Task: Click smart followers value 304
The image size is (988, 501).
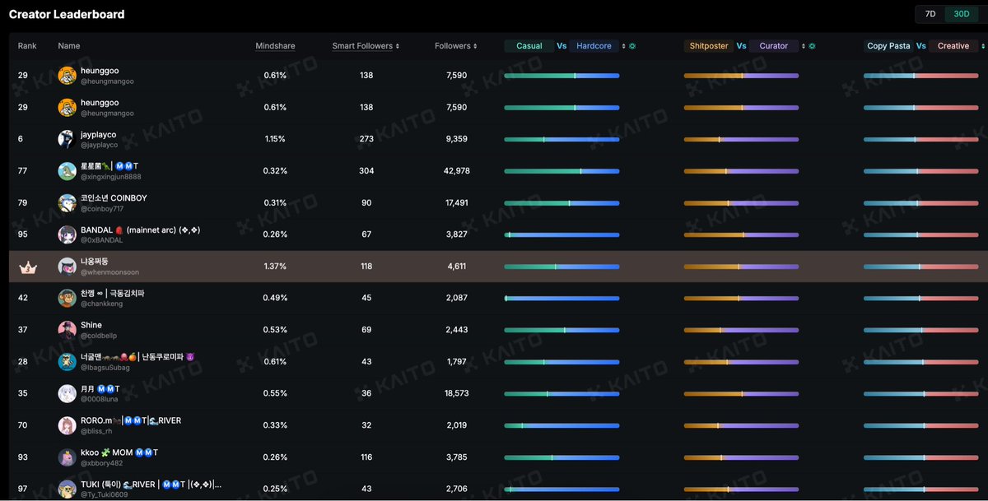Action: click(x=366, y=171)
